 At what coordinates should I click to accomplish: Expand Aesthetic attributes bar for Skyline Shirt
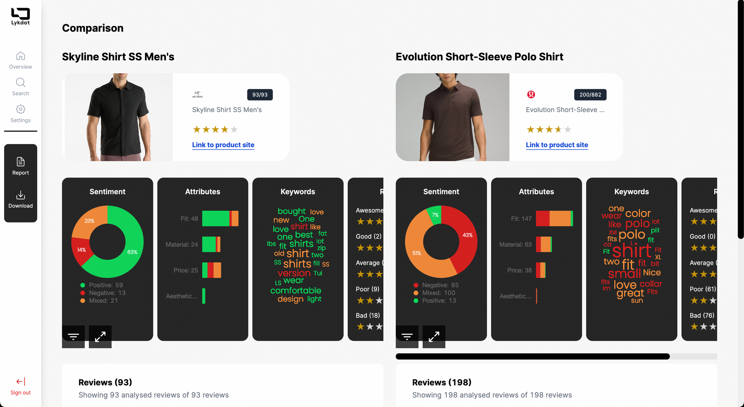[203, 295]
